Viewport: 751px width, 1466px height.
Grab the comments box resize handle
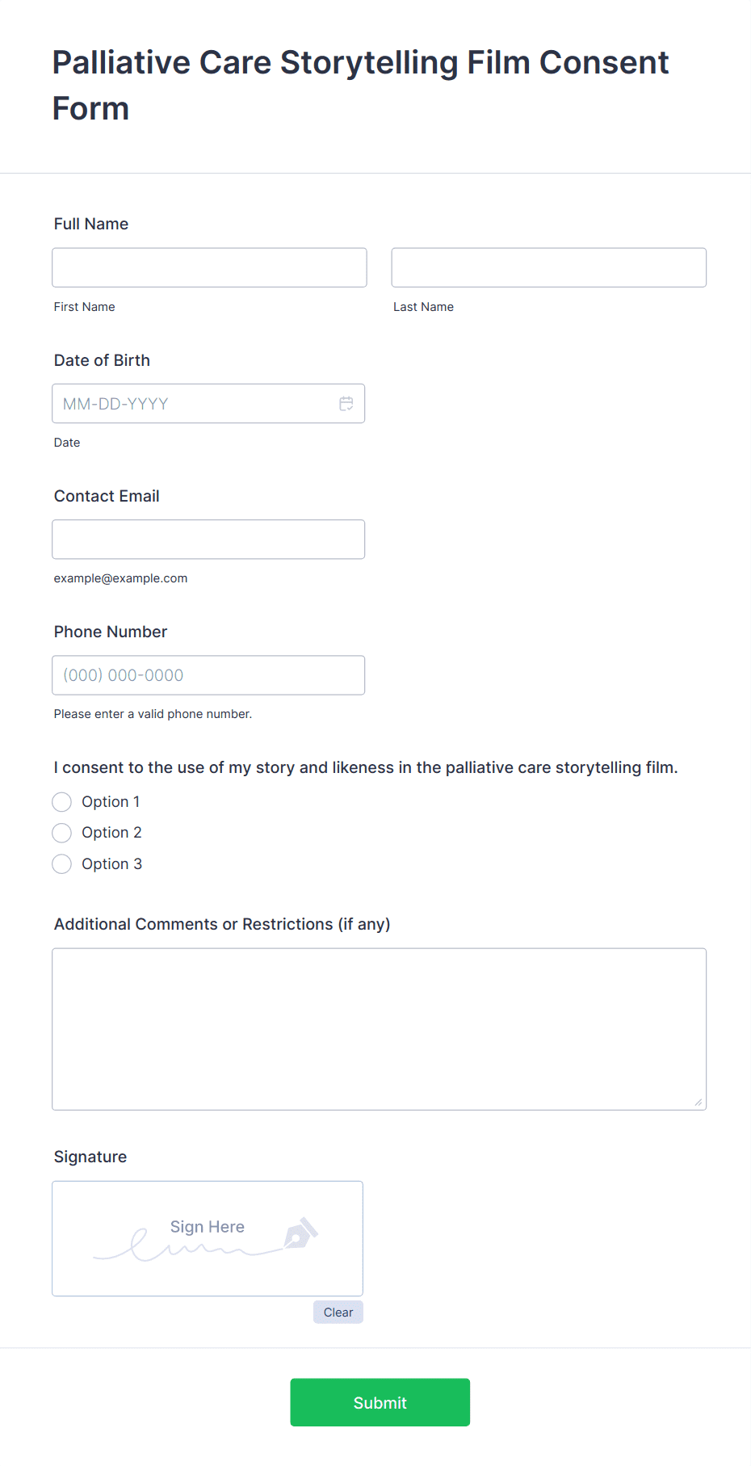(699, 1103)
